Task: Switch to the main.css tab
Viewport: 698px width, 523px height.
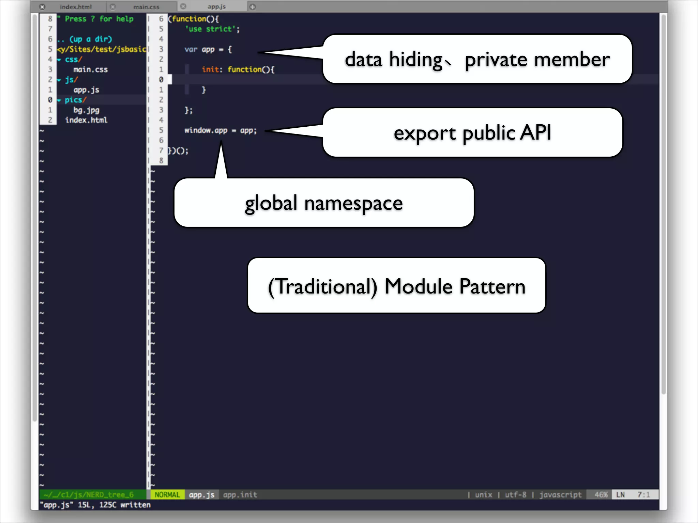Action: pos(146,7)
